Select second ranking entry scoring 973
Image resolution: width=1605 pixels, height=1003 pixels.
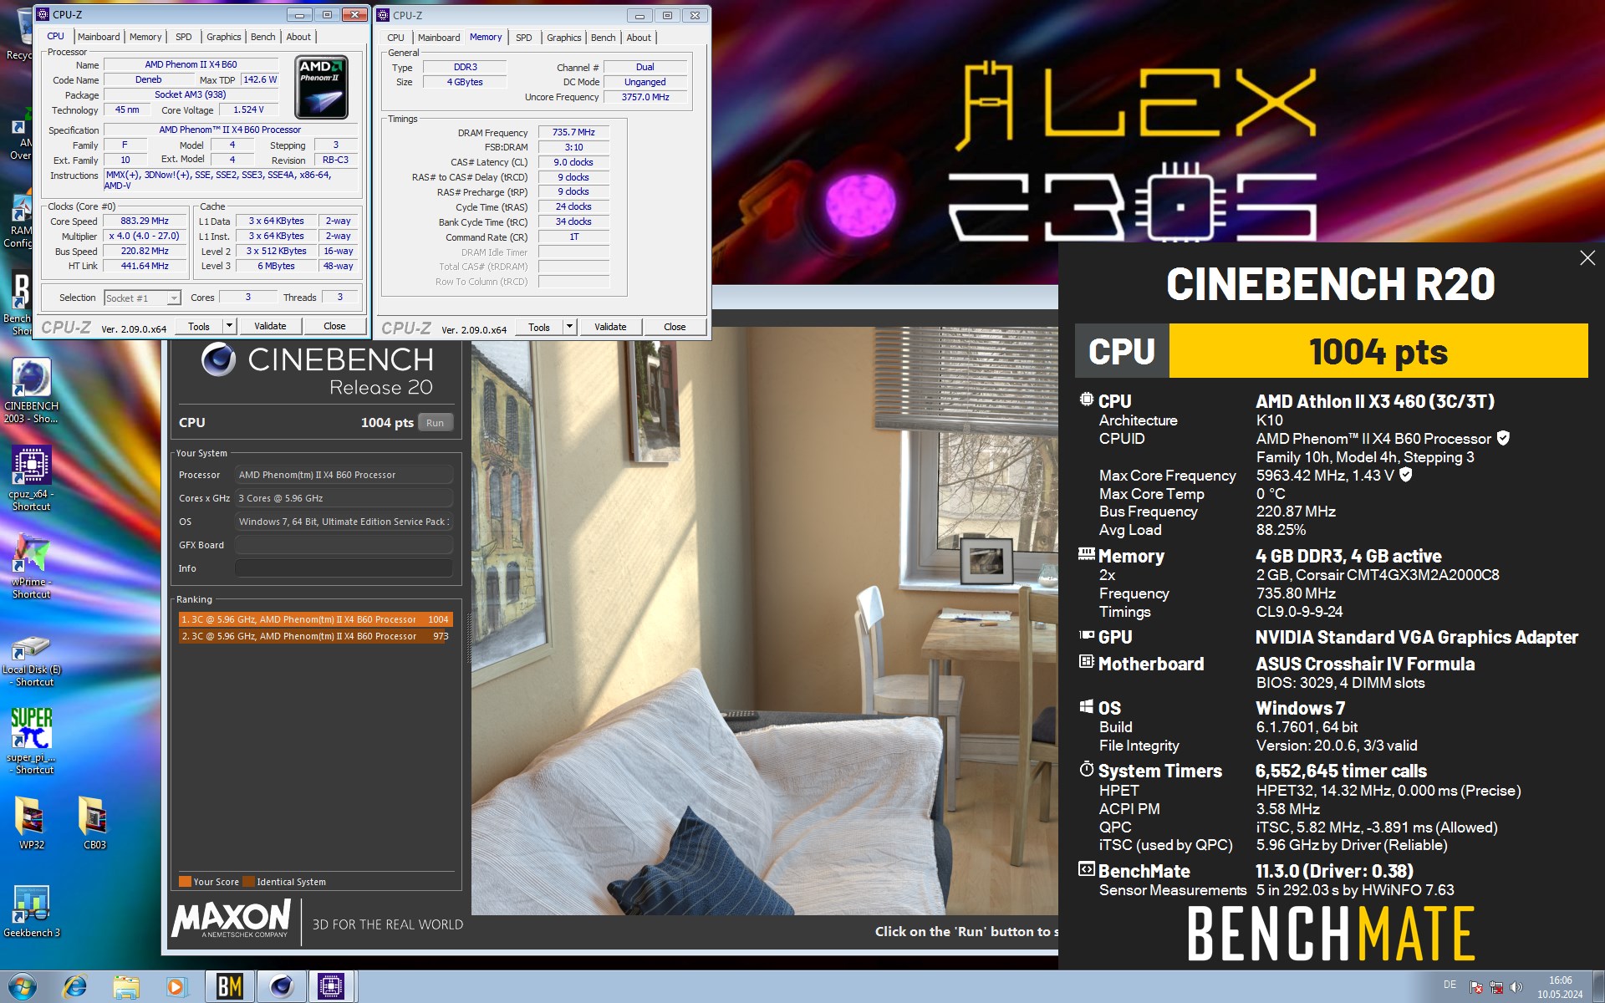[x=315, y=636]
